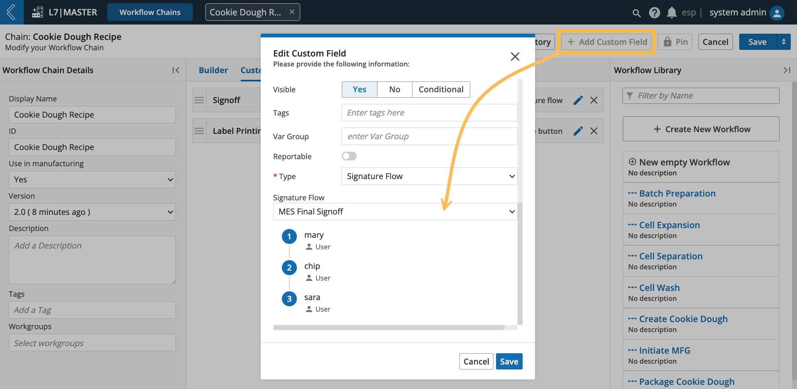The image size is (797, 389).
Task: Open the Save split button arrow
Action: coord(784,42)
